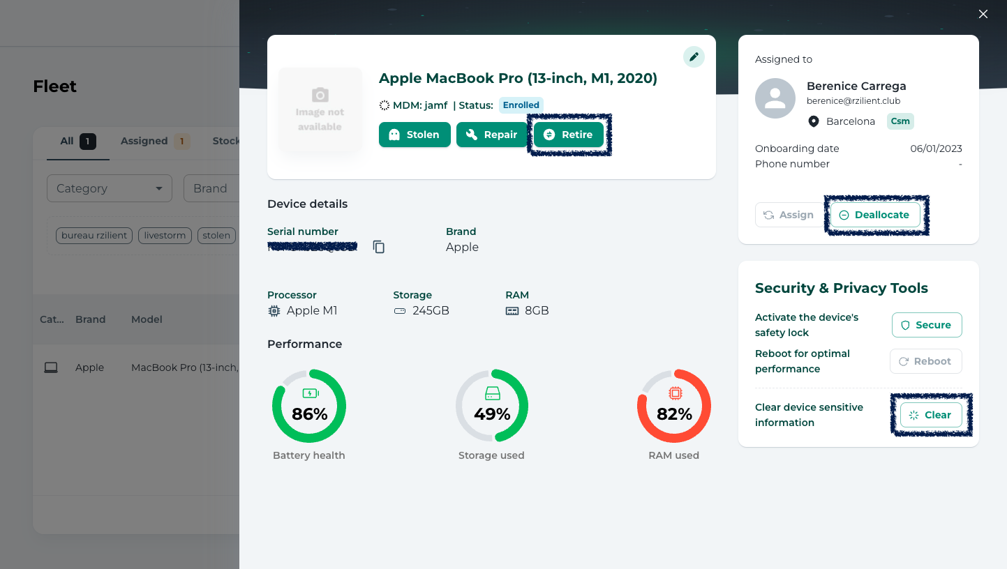Mark device as Stolen

pos(415,135)
